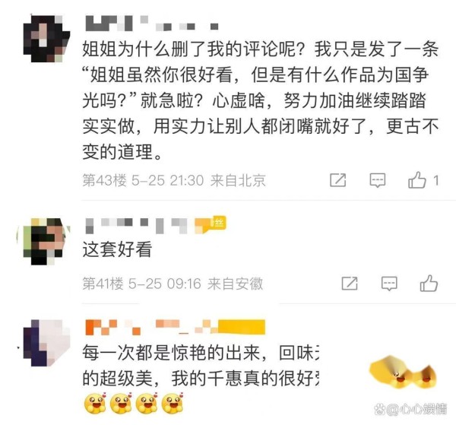
Task: Tap the @心心娱情 watermark
Action: pyautogui.click(x=410, y=409)
